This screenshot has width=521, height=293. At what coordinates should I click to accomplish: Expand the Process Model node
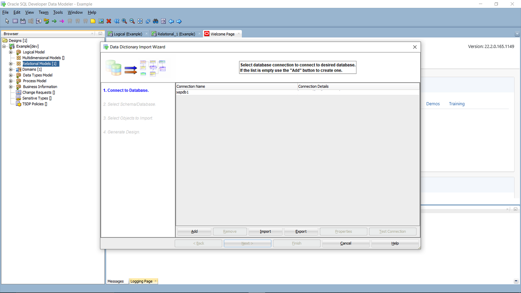11,81
